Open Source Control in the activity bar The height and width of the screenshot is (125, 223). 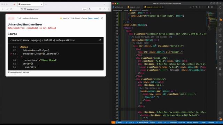[x=220, y=19]
